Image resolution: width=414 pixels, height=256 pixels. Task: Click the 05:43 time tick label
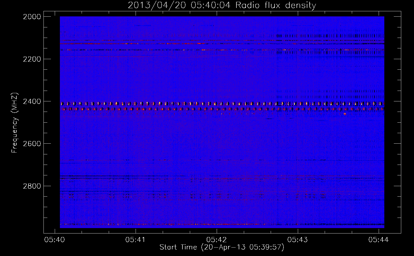pos(298,240)
